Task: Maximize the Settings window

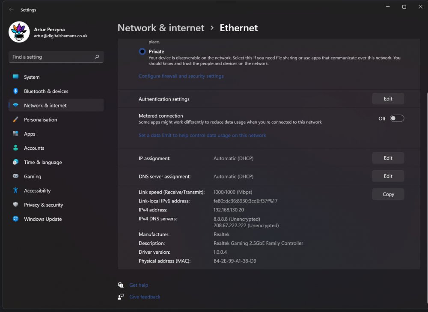Action: point(404,6)
